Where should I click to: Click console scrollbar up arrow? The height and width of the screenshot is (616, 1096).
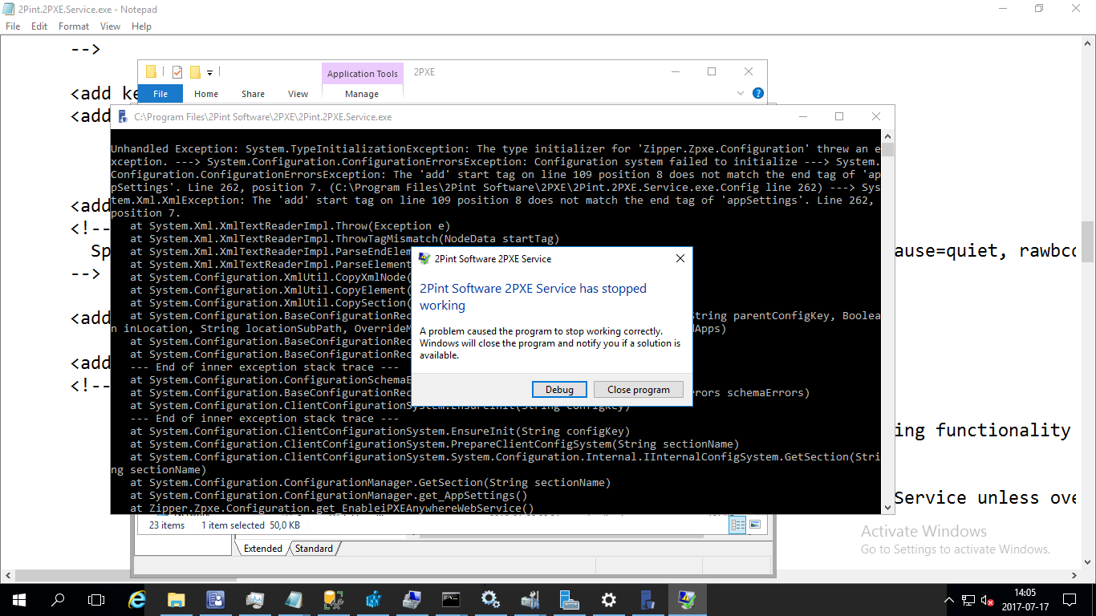(887, 136)
